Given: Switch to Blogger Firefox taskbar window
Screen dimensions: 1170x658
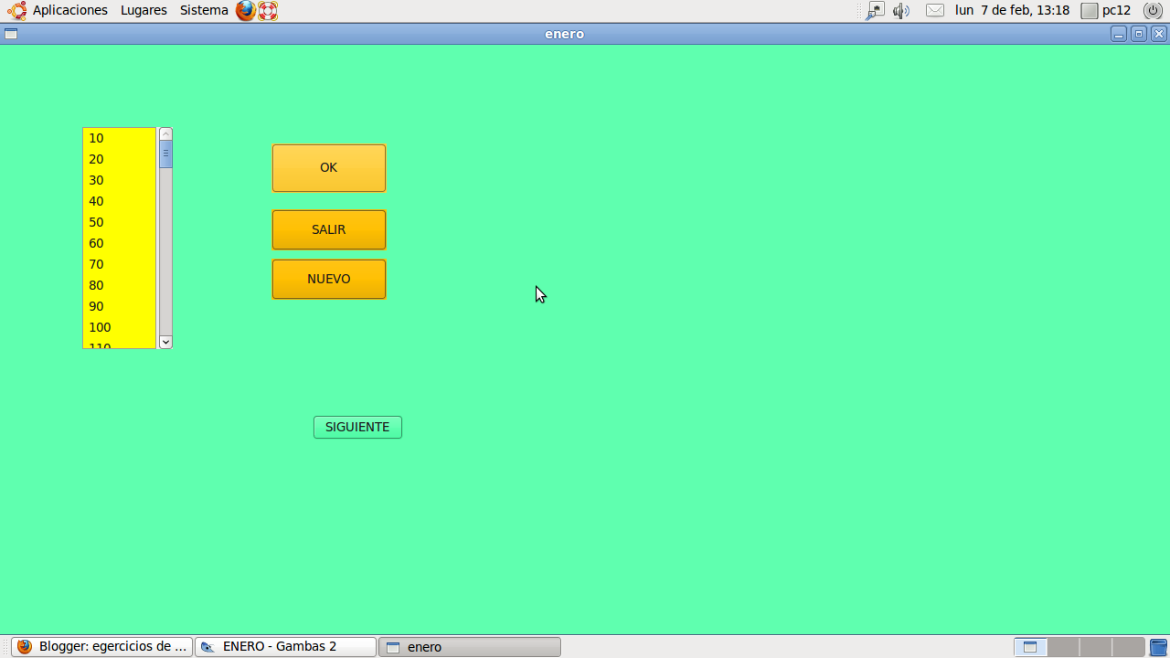Looking at the screenshot, I should (x=101, y=647).
